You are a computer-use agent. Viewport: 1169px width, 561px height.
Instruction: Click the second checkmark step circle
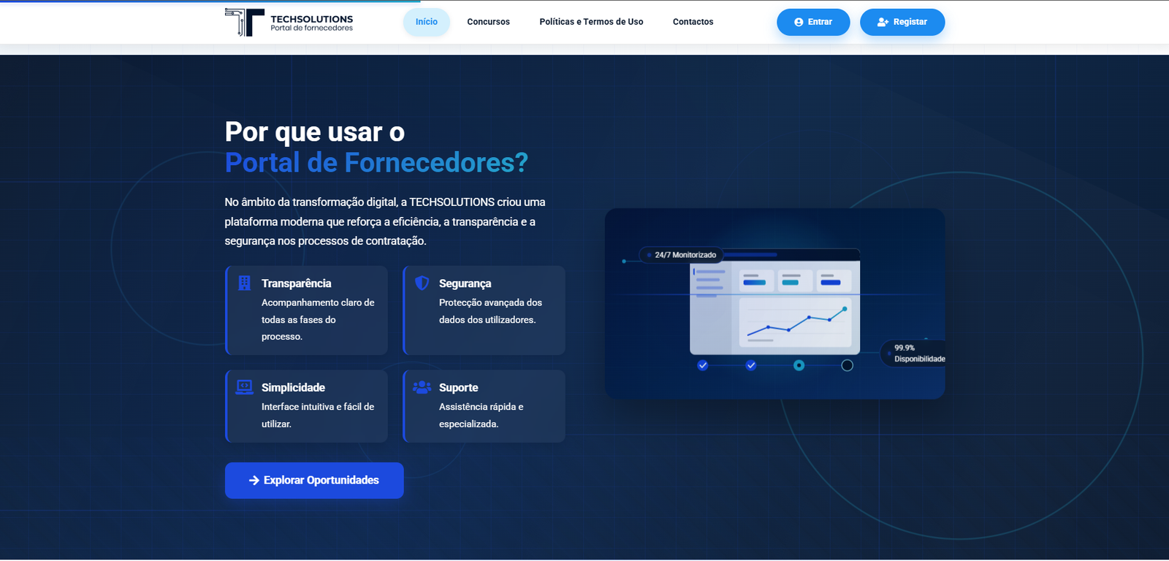pyautogui.click(x=751, y=365)
